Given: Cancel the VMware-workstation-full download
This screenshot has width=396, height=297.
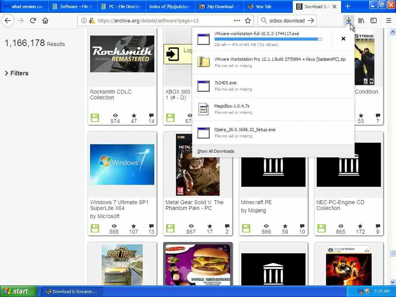Looking at the screenshot, I should [343, 39].
